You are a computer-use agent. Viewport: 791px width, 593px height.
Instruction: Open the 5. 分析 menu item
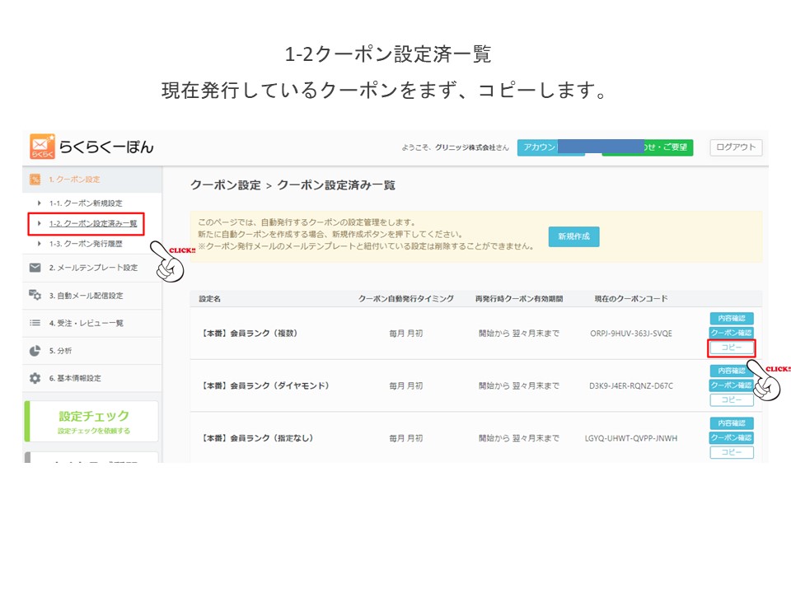click(60, 351)
